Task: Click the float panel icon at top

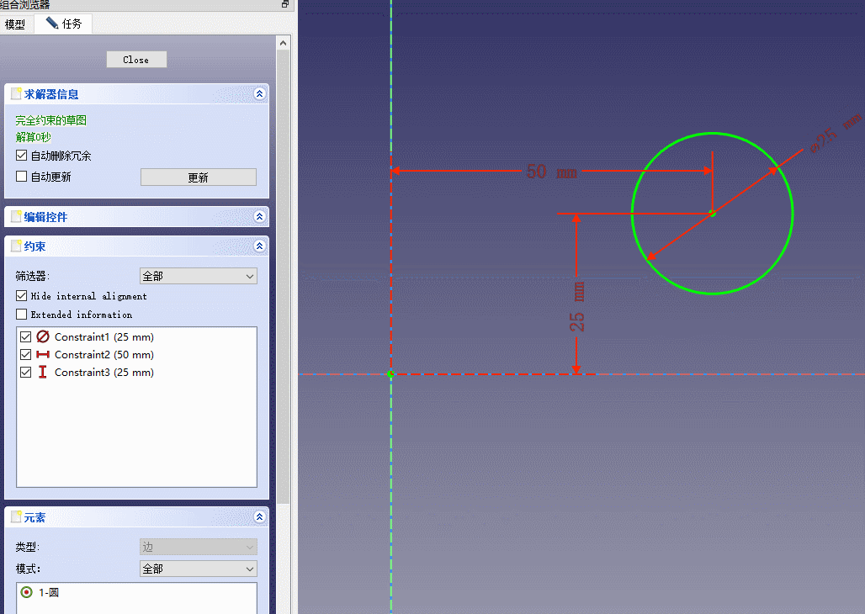Action: tap(285, 4)
